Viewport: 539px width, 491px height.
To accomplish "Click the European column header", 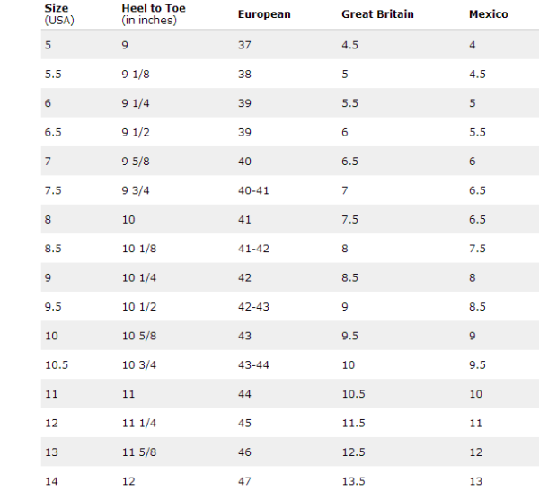I will point(264,14).
